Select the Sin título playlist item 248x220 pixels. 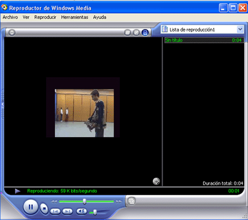click(204, 40)
